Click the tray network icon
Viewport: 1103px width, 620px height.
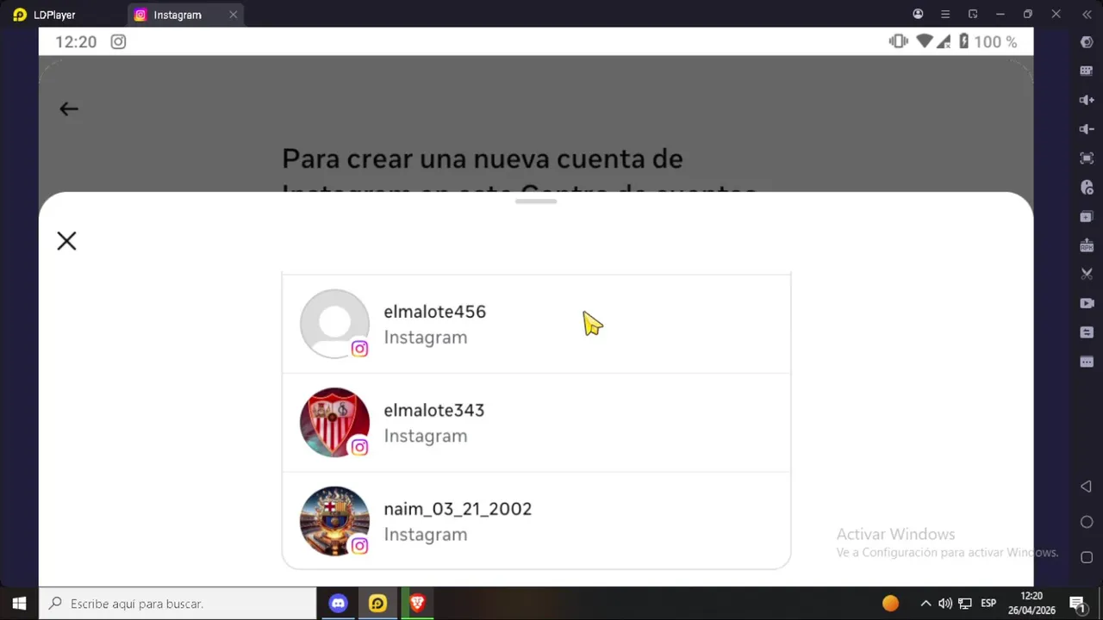click(965, 604)
